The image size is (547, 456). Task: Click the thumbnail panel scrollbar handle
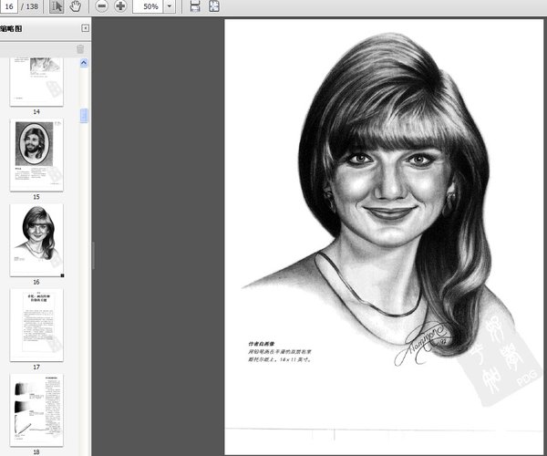pyautogui.click(x=85, y=116)
